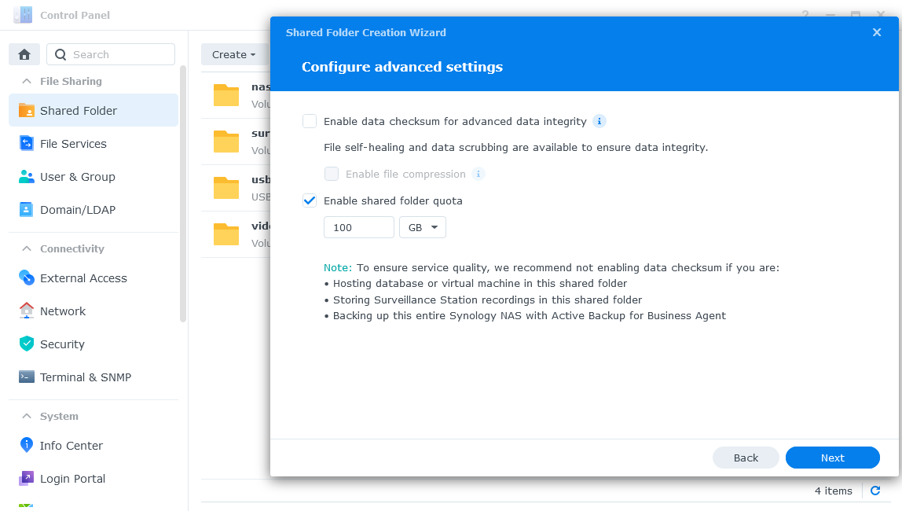Screen dimensions: 902x511
Task: Collapse the Connectivity section
Action: tap(27, 248)
